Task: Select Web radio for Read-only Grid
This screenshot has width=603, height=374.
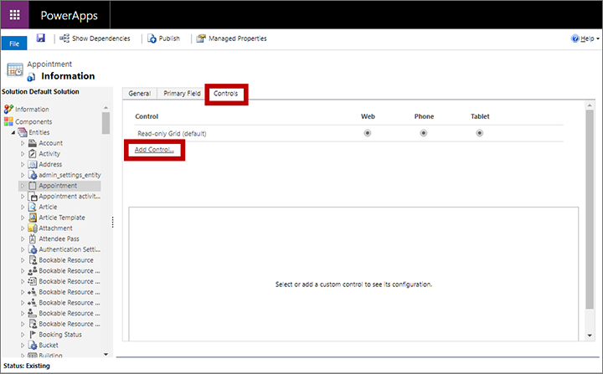Action: (x=368, y=133)
